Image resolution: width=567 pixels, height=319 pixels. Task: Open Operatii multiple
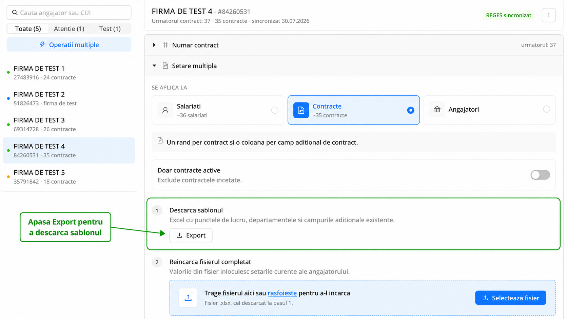tap(69, 44)
